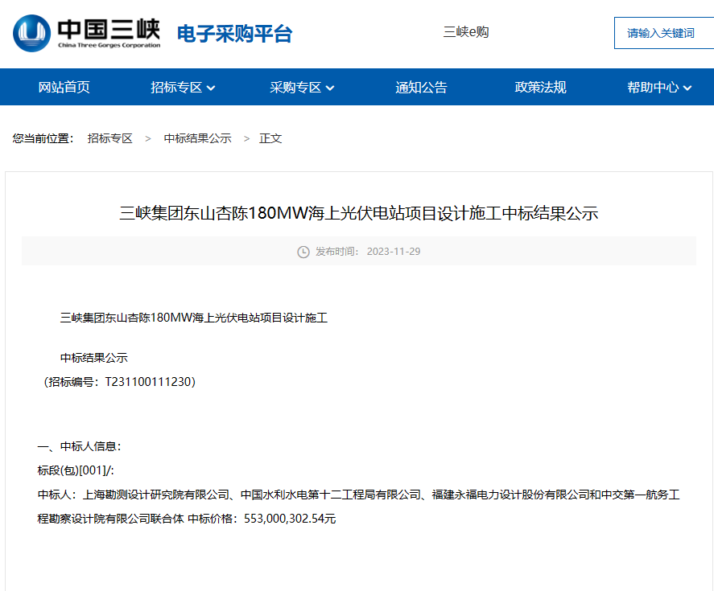Click the China Three Gorges circular logo
The width and height of the screenshot is (714, 591).
coord(32,33)
